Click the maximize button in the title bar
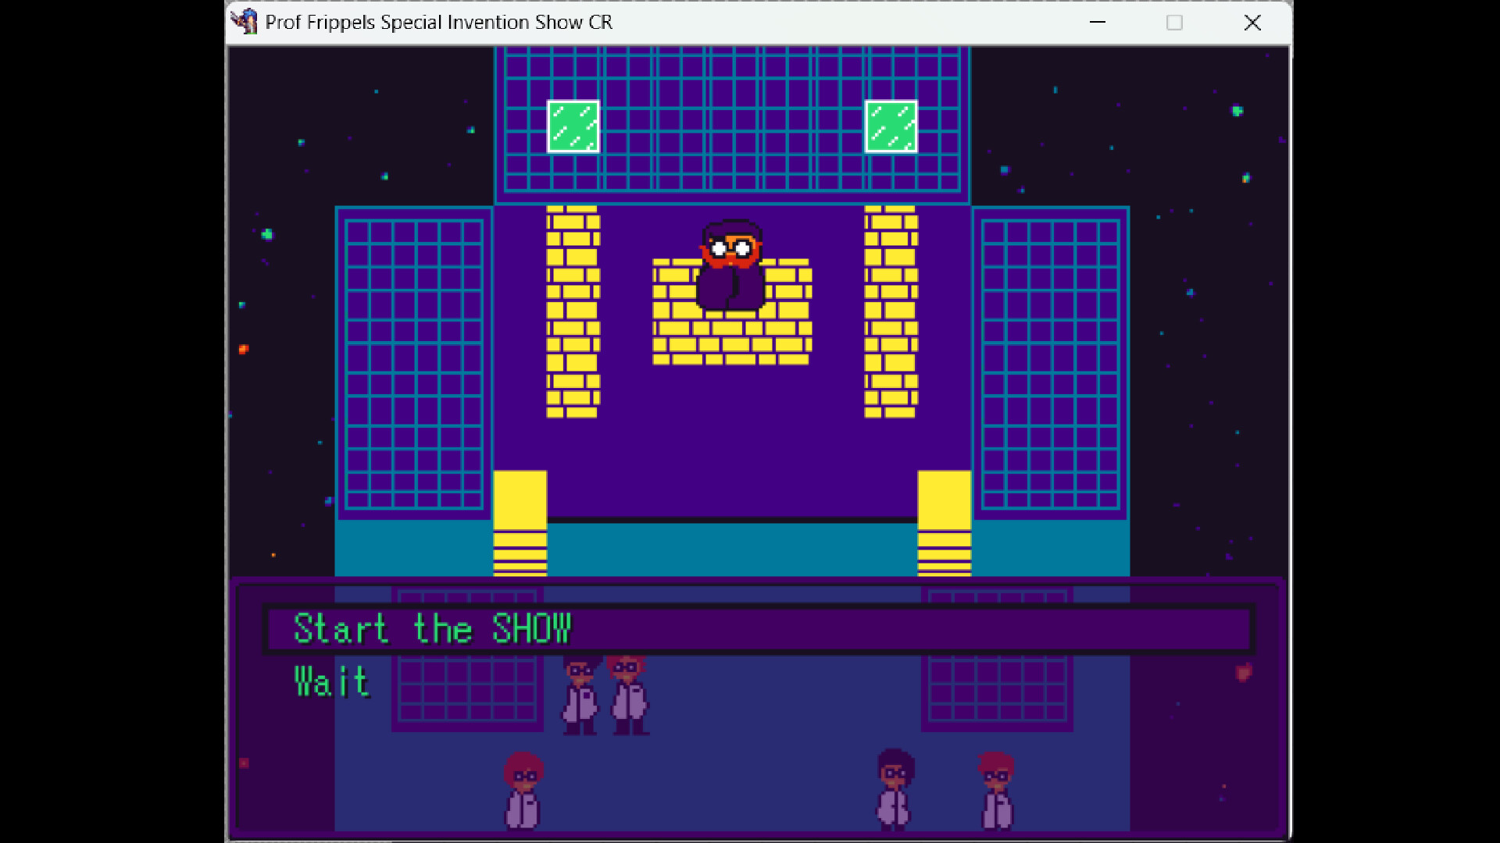The width and height of the screenshot is (1500, 843). coord(1174,23)
